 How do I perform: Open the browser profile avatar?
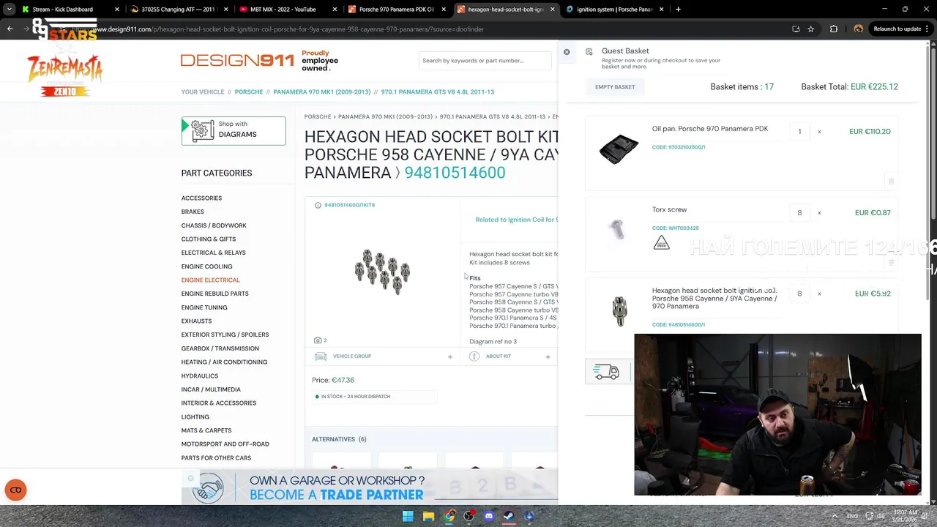point(858,29)
